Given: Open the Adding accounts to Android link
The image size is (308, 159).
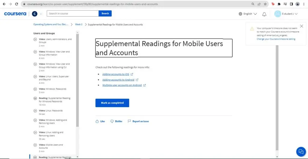Looking at the screenshot, I should coord(118,80).
